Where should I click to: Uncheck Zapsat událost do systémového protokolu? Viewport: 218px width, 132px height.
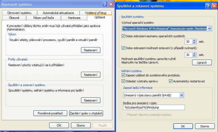[x=124, y=75]
